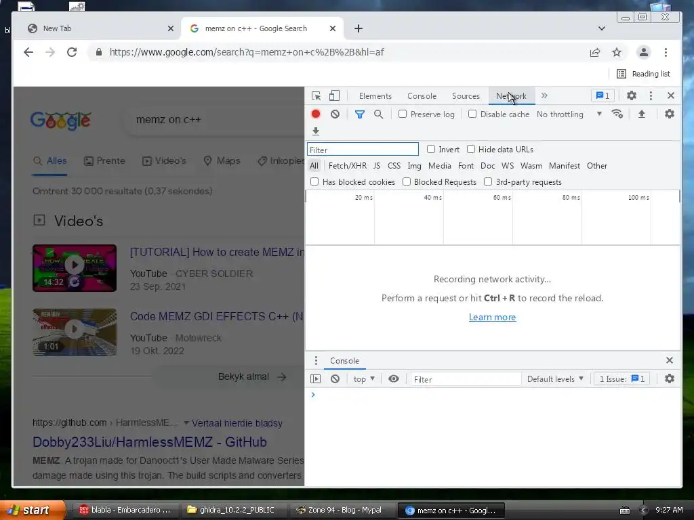Activate the inspect element picker icon

coord(316,96)
